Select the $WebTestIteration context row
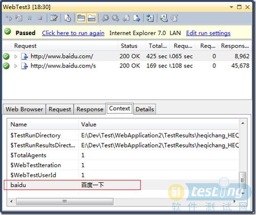Screen dimensions: 256x215 pos(123,165)
